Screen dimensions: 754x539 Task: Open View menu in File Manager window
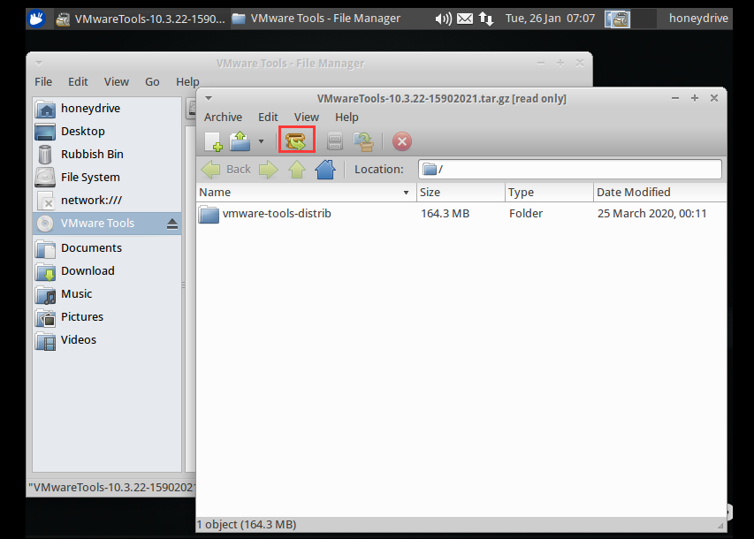click(117, 82)
